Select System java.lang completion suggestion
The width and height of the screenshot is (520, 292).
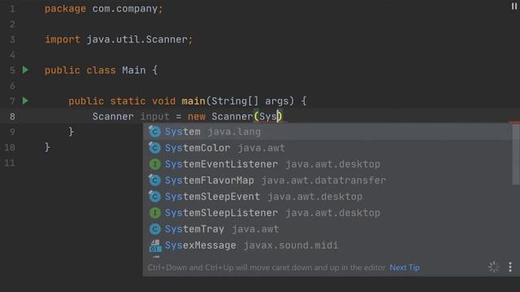click(327, 131)
